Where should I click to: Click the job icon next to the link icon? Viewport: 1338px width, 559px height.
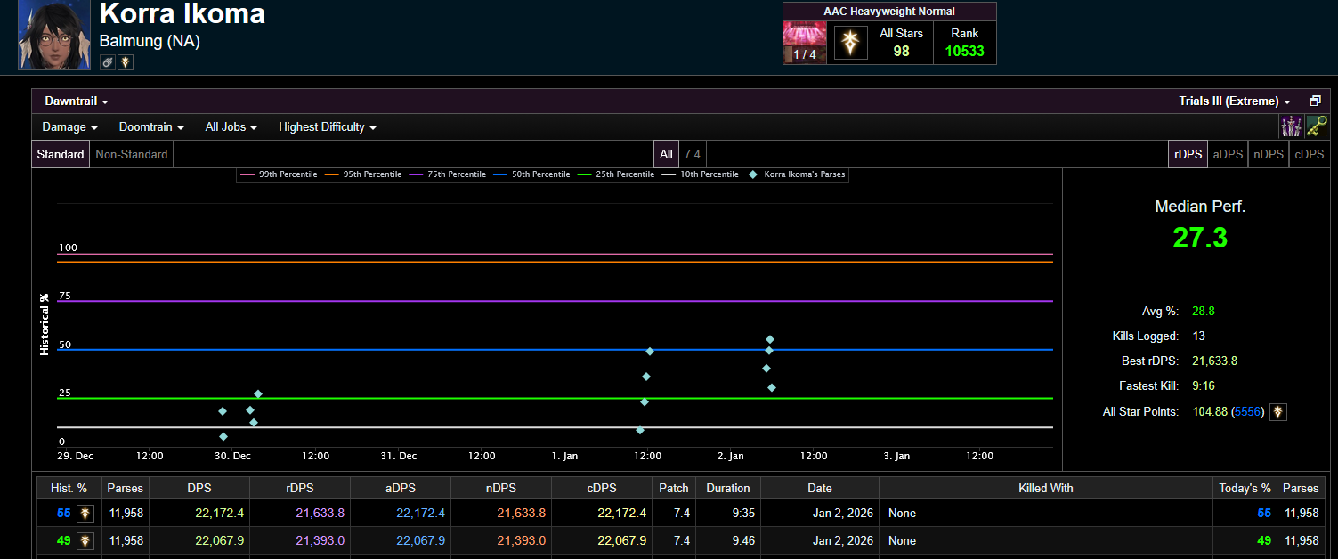click(126, 61)
